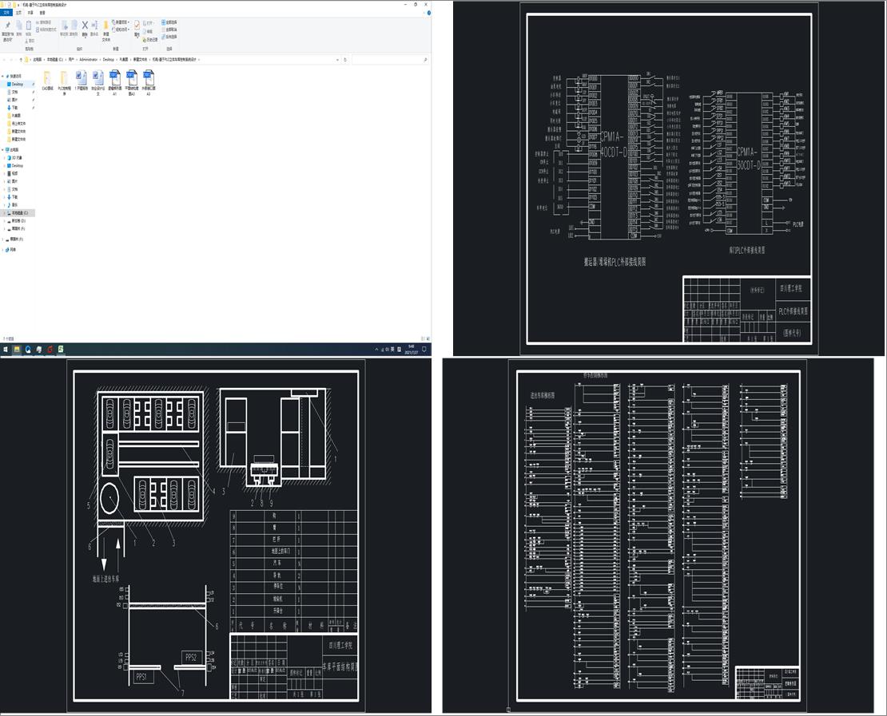Switch to View ribbon tab
This screenshot has width=887, height=716.
42,13
